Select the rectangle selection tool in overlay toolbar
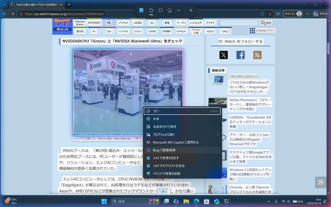 [x=161, y=10]
